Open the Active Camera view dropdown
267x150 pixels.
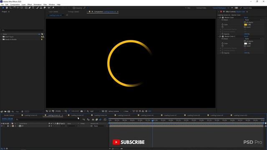tap(115, 111)
